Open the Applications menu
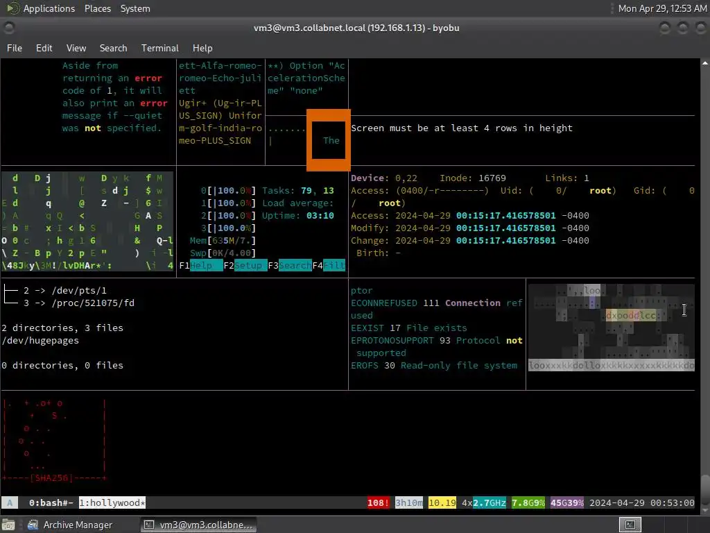This screenshot has width=710, height=533. [x=49, y=8]
